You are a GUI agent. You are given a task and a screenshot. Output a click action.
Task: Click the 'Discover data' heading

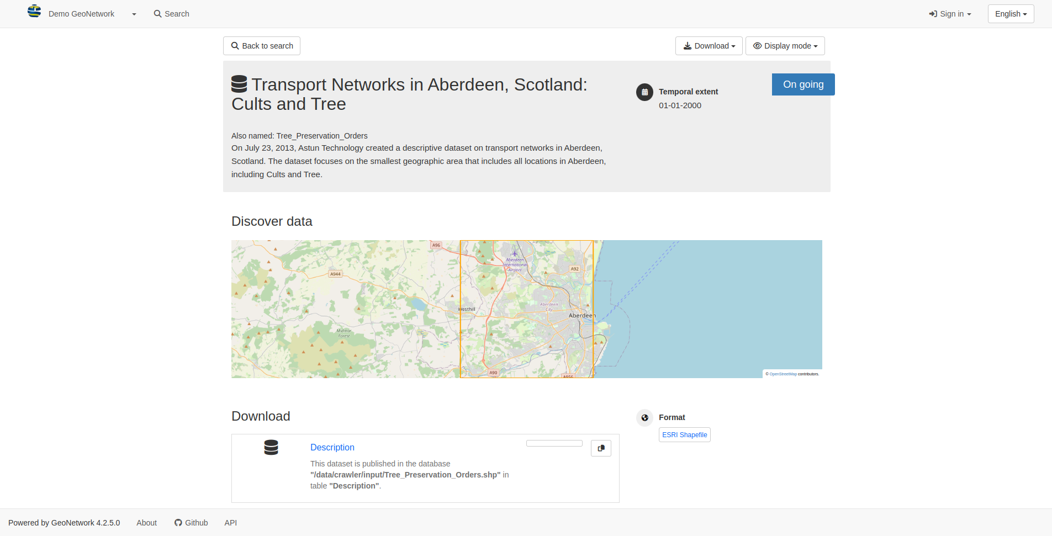tap(272, 221)
